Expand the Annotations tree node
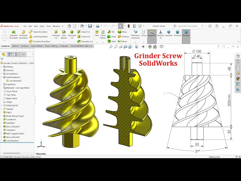 coord(2,74)
